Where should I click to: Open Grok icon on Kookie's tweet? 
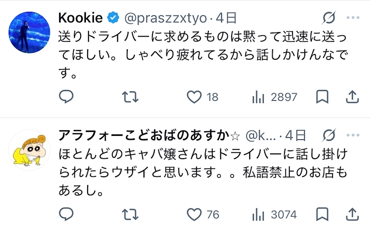click(329, 18)
